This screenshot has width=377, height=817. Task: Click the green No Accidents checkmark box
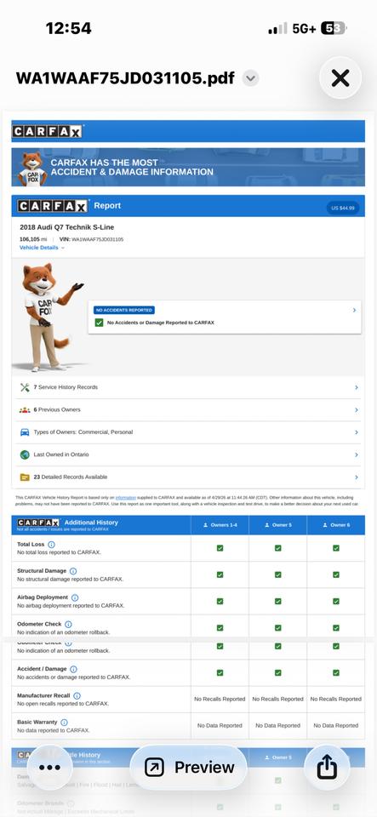(x=99, y=323)
